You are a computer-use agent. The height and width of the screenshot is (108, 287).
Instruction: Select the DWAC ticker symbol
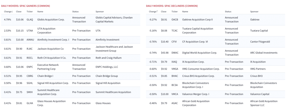175,53
